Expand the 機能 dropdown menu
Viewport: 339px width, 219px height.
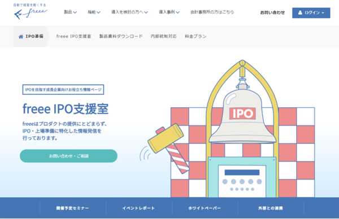[94, 12]
